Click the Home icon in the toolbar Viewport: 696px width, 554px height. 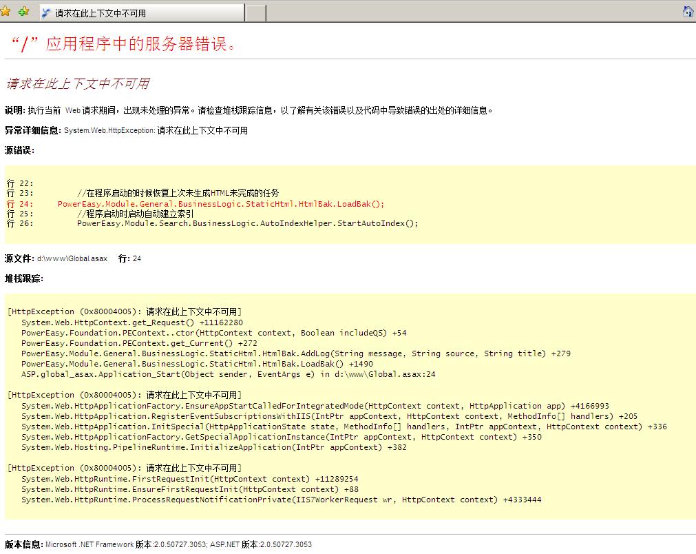pos(687,12)
